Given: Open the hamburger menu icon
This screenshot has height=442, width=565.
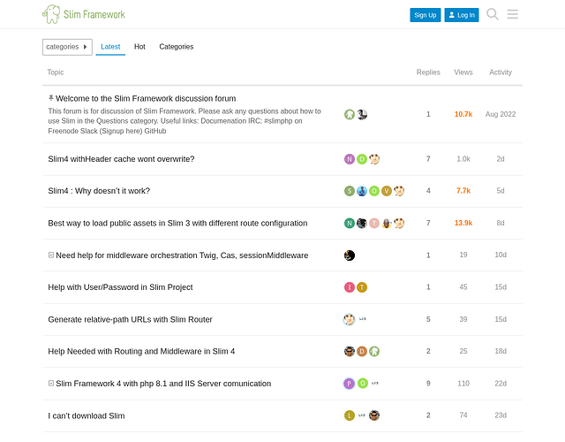Looking at the screenshot, I should [512, 14].
